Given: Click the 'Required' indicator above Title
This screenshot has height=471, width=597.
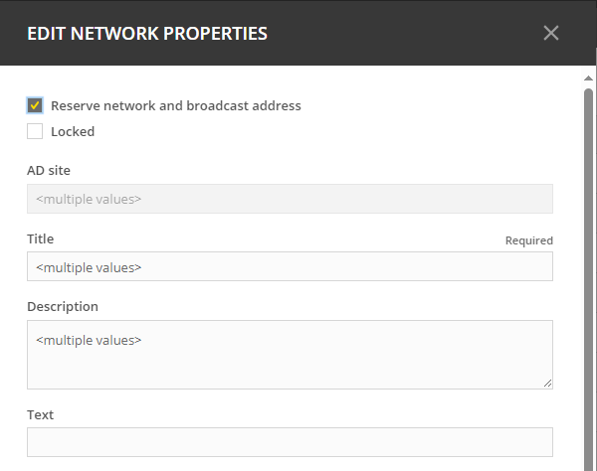Looking at the screenshot, I should tap(528, 240).
